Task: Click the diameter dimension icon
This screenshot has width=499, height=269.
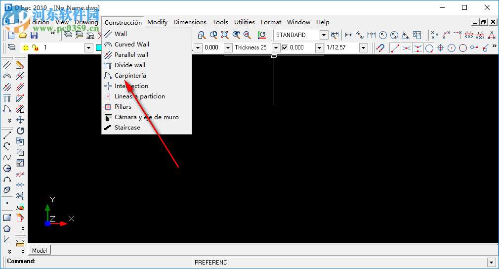Action: 394,35
